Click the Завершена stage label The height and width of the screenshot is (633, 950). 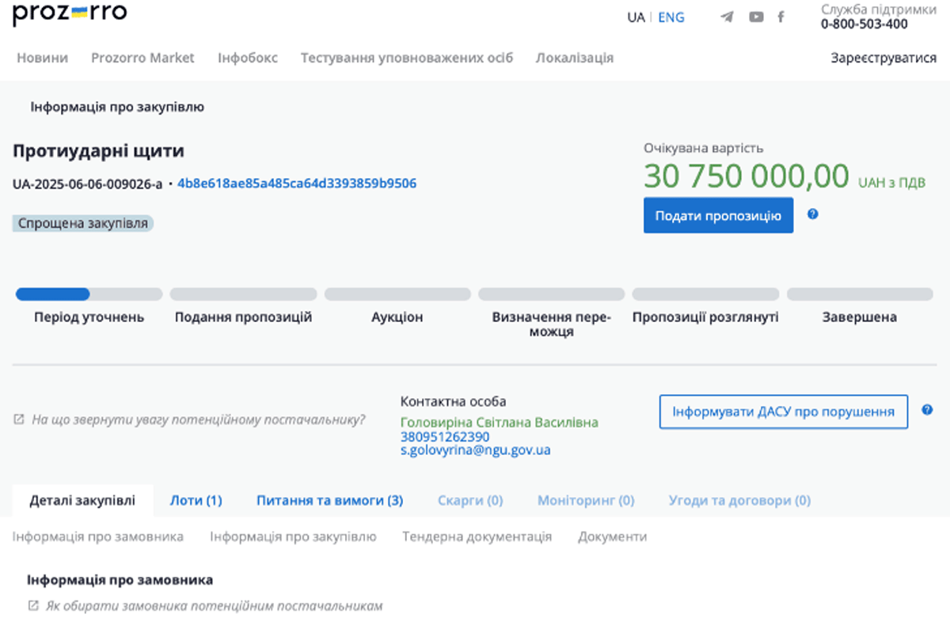tap(860, 317)
